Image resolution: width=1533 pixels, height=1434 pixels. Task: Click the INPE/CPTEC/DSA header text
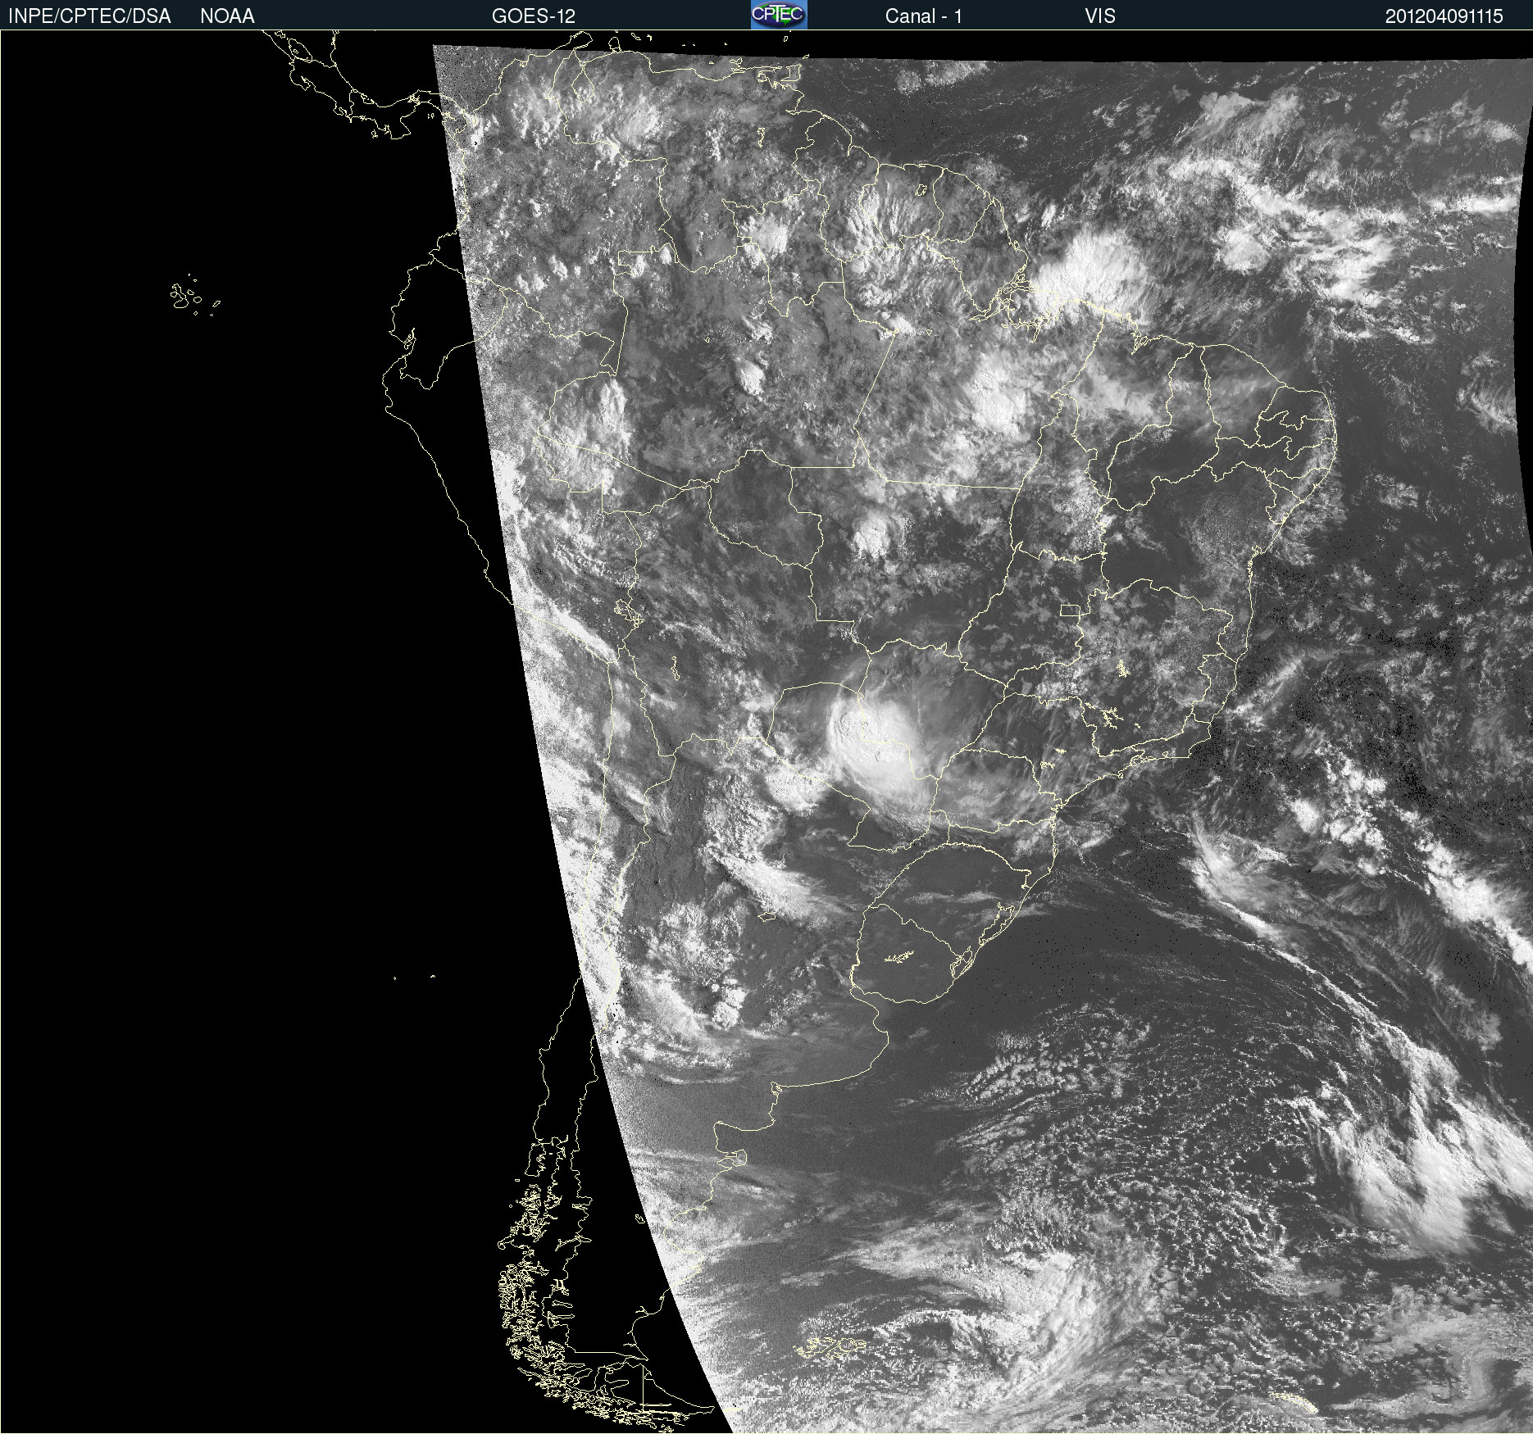click(89, 16)
